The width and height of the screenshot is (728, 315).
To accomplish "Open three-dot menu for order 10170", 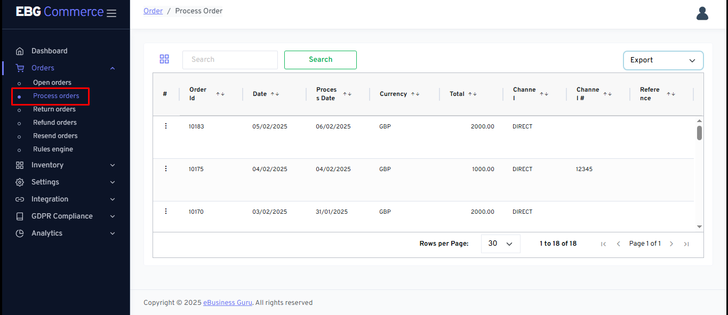I will point(165,212).
